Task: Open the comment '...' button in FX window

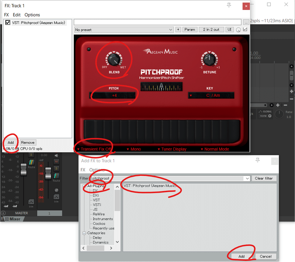Action: (x=246, y=22)
